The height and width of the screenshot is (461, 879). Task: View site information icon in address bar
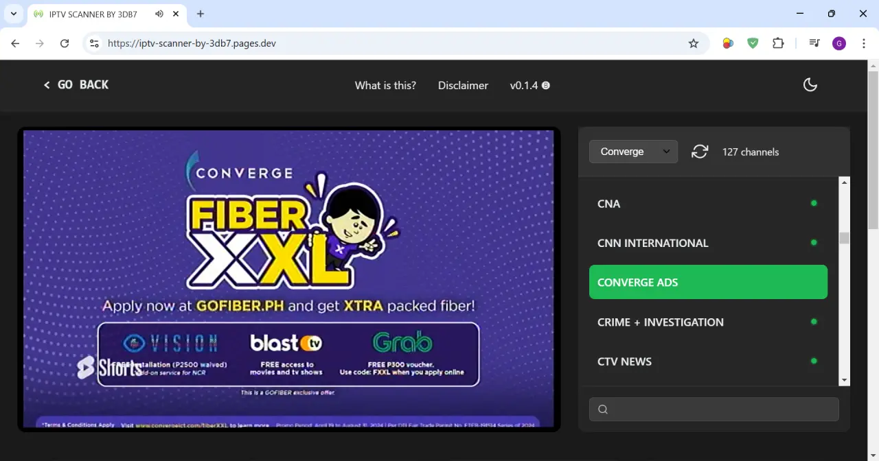[x=95, y=43]
